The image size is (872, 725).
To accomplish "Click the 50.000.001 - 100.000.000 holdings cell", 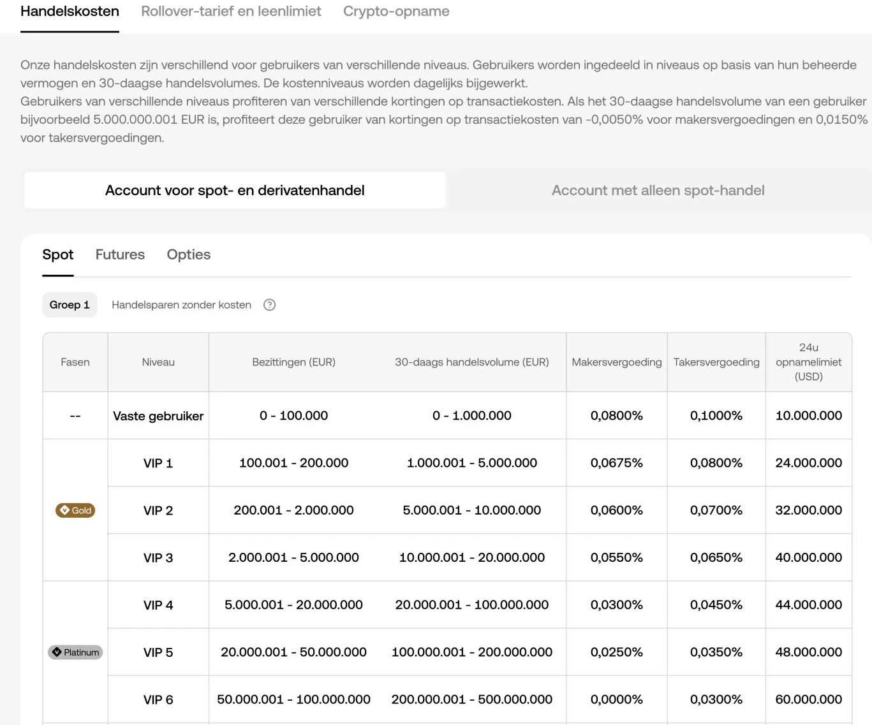I will point(293,699).
